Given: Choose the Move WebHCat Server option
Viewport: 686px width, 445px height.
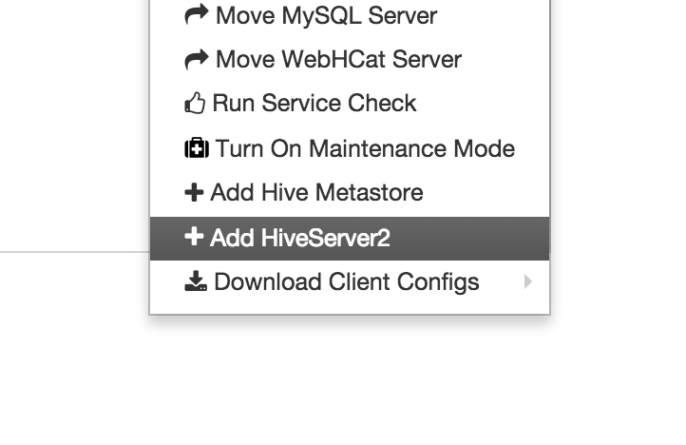Looking at the screenshot, I should pos(338,59).
